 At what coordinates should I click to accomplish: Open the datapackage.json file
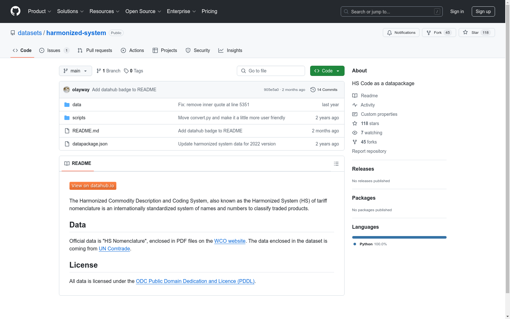click(90, 144)
